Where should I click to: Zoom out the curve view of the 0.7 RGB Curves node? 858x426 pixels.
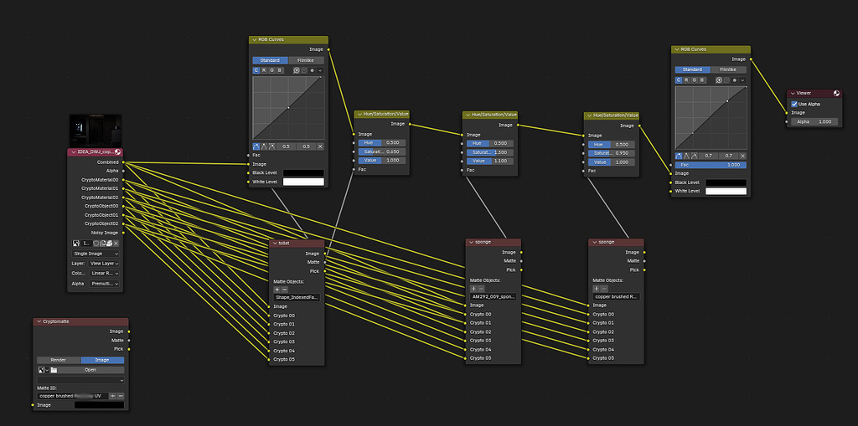click(x=726, y=80)
